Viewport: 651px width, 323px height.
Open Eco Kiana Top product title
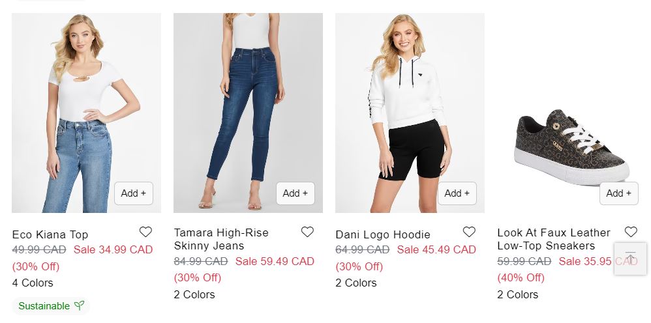click(x=50, y=234)
